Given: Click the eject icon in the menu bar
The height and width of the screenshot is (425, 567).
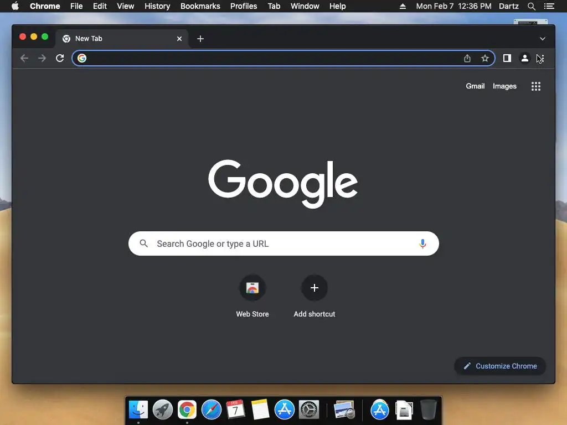Looking at the screenshot, I should (403, 6).
